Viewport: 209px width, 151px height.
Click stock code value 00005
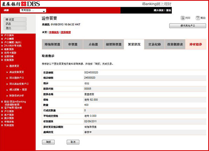click(x=87, y=89)
